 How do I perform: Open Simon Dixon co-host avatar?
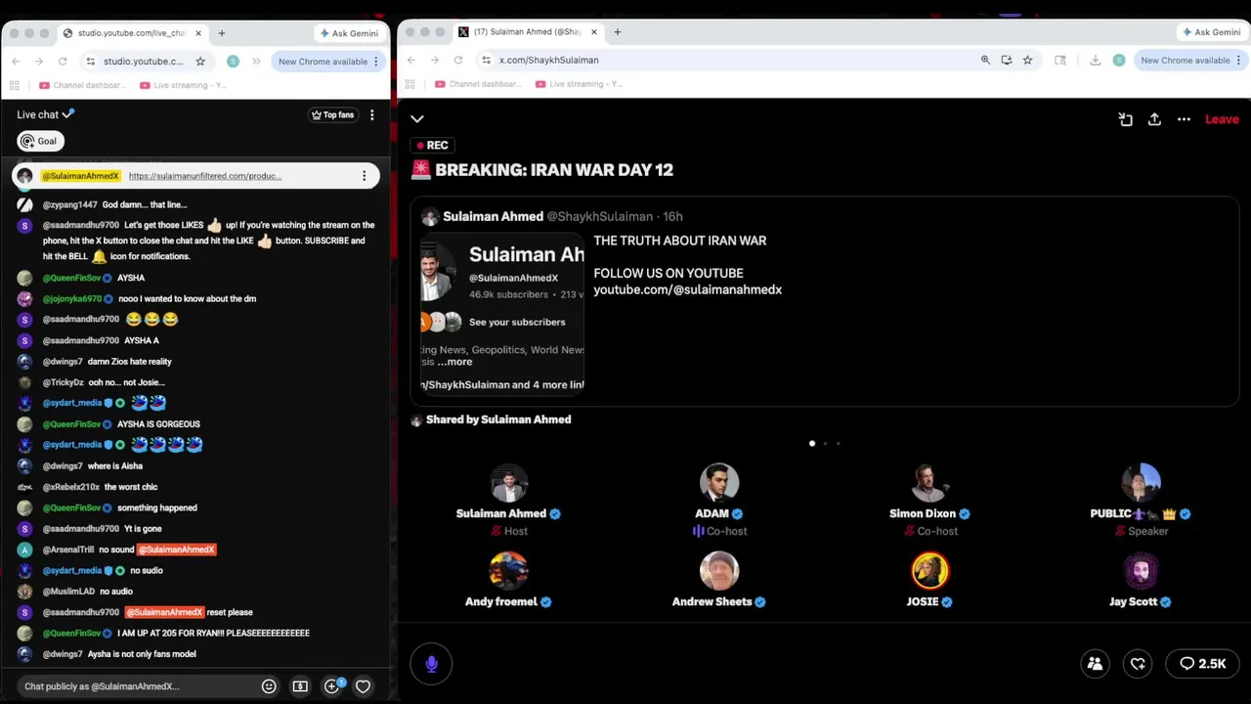[929, 483]
